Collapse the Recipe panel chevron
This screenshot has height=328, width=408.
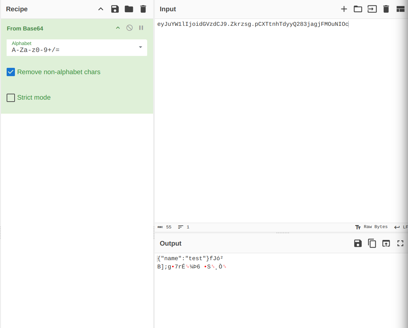tap(101, 9)
